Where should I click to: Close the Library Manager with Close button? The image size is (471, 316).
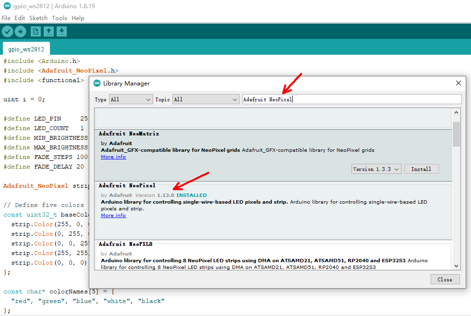(x=445, y=280)
